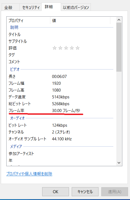This screenshot has height=200, width=130.
Task: Click the フレーム率 property label
Action: 16,110
